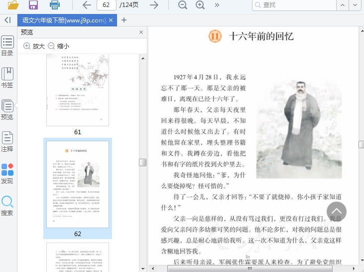
Task: Expand more toolbar tools with the double chevron
Action: point(217,5)
